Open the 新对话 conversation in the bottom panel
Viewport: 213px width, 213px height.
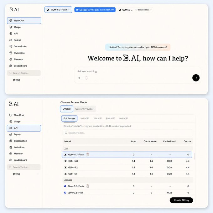pyautogui.click(x=16, y=174)
